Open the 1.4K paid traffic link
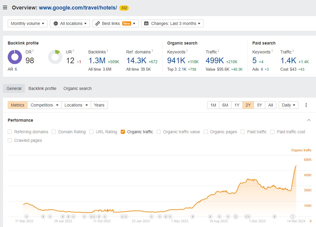 (288, 61)
